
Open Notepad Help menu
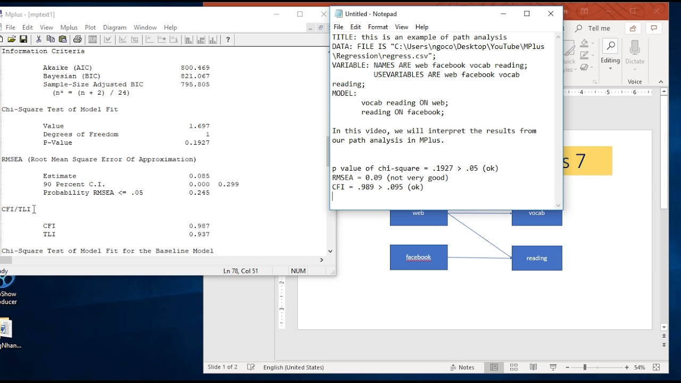(422, 27)
